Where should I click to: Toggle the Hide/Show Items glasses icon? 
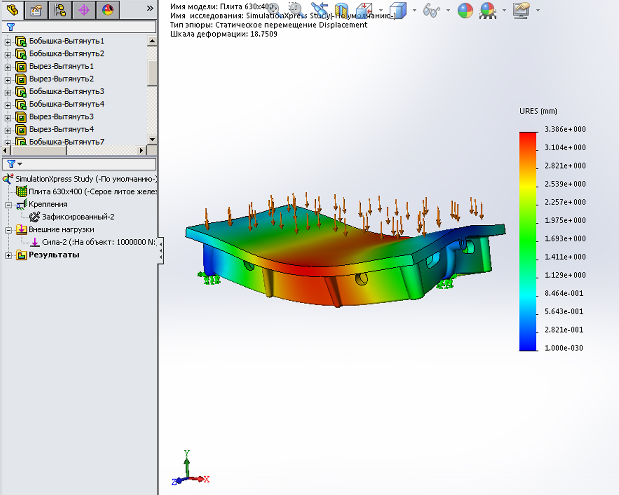click(430, 10)
